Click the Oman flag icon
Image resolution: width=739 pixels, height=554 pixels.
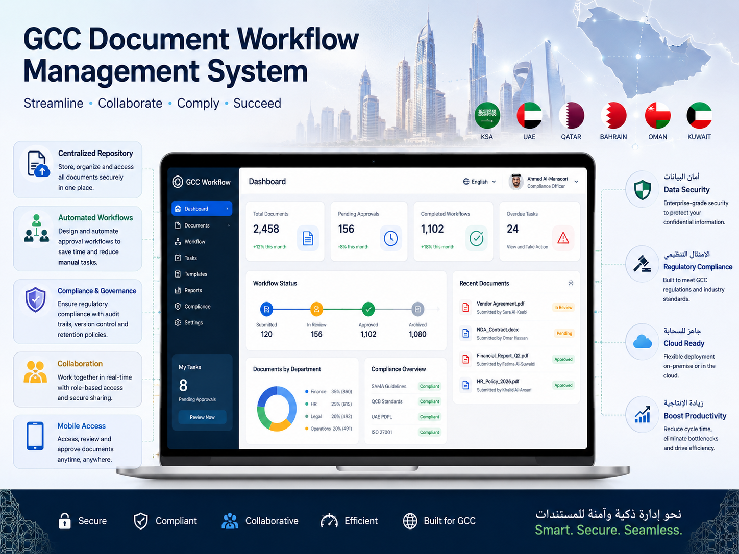658,115
